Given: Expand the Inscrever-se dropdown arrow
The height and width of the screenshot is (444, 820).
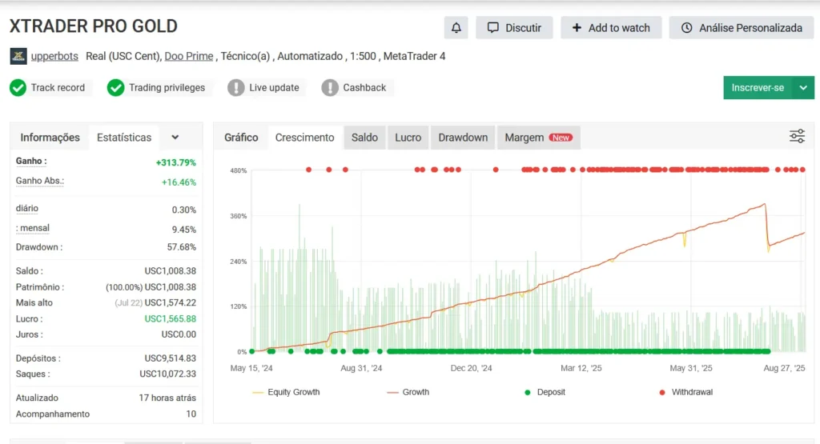Looking at the screenshot, I should tap(804, 88).
